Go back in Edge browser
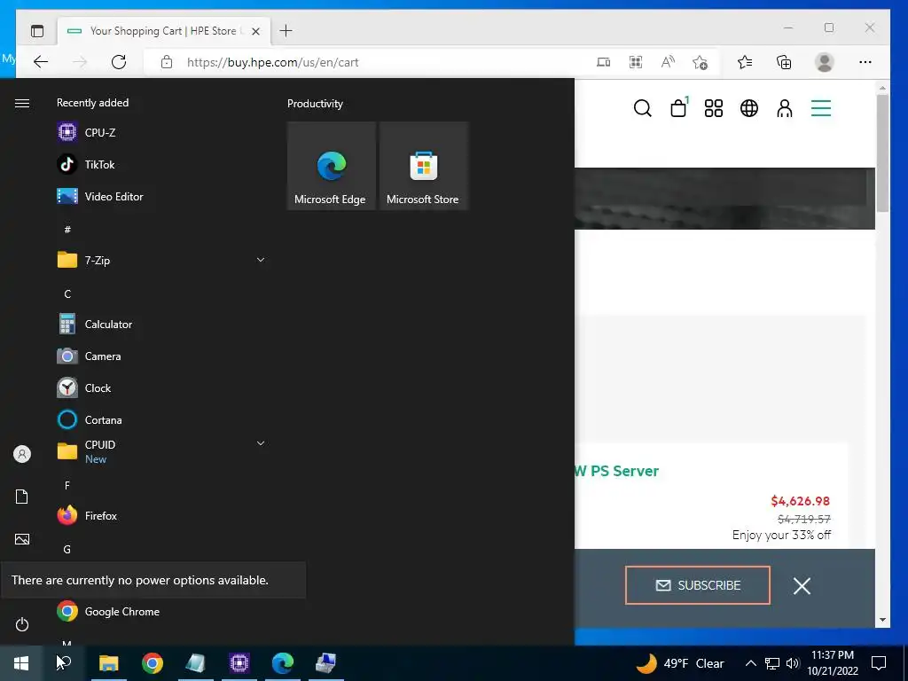Screen dimensions: 908x681 (x=41, y=62)
